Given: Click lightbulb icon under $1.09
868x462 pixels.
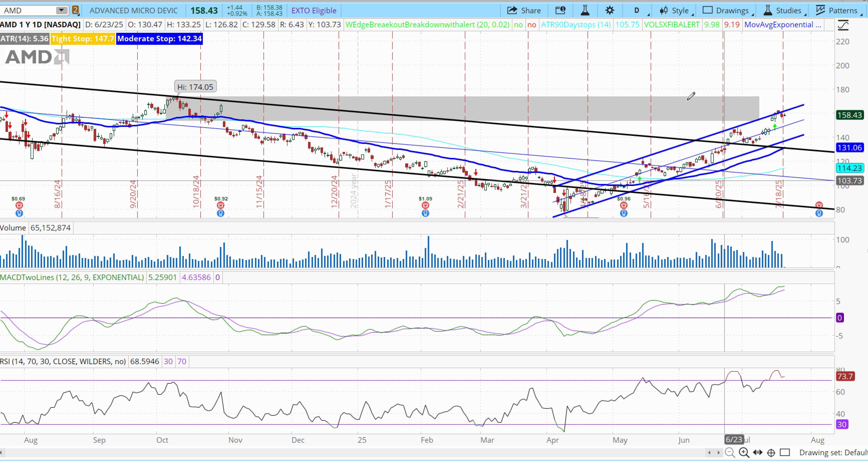Looking at the screenshot, I should pyautogui.click(x=425, y=213).
